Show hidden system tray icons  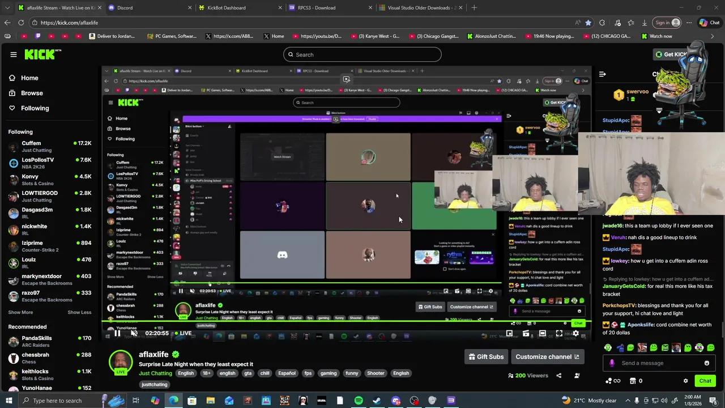pyautogui.click(x=628, y=401)
